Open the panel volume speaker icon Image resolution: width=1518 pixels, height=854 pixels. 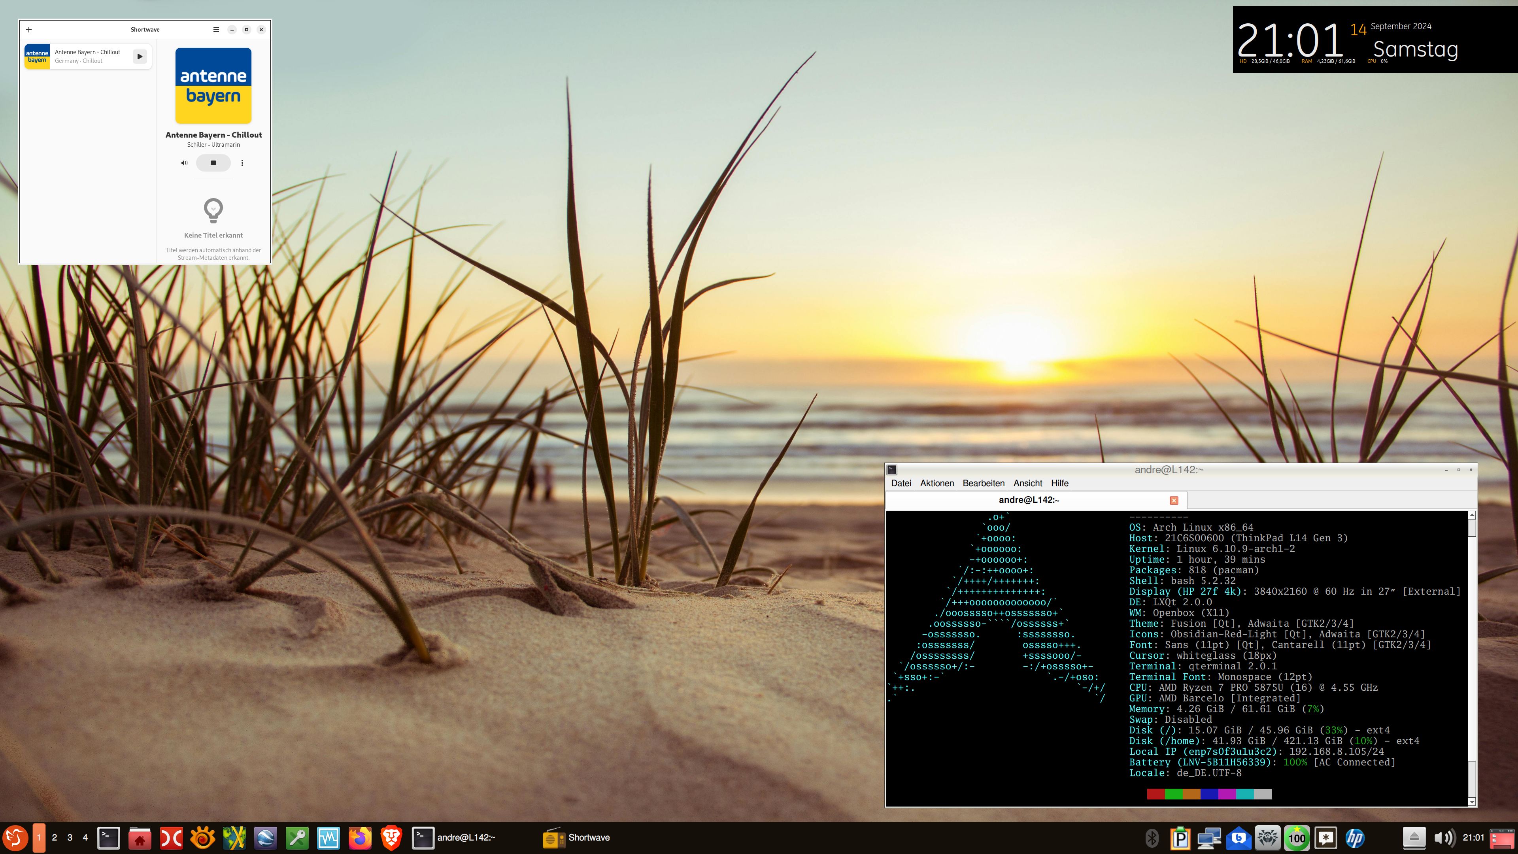[x=1444, y=837]
